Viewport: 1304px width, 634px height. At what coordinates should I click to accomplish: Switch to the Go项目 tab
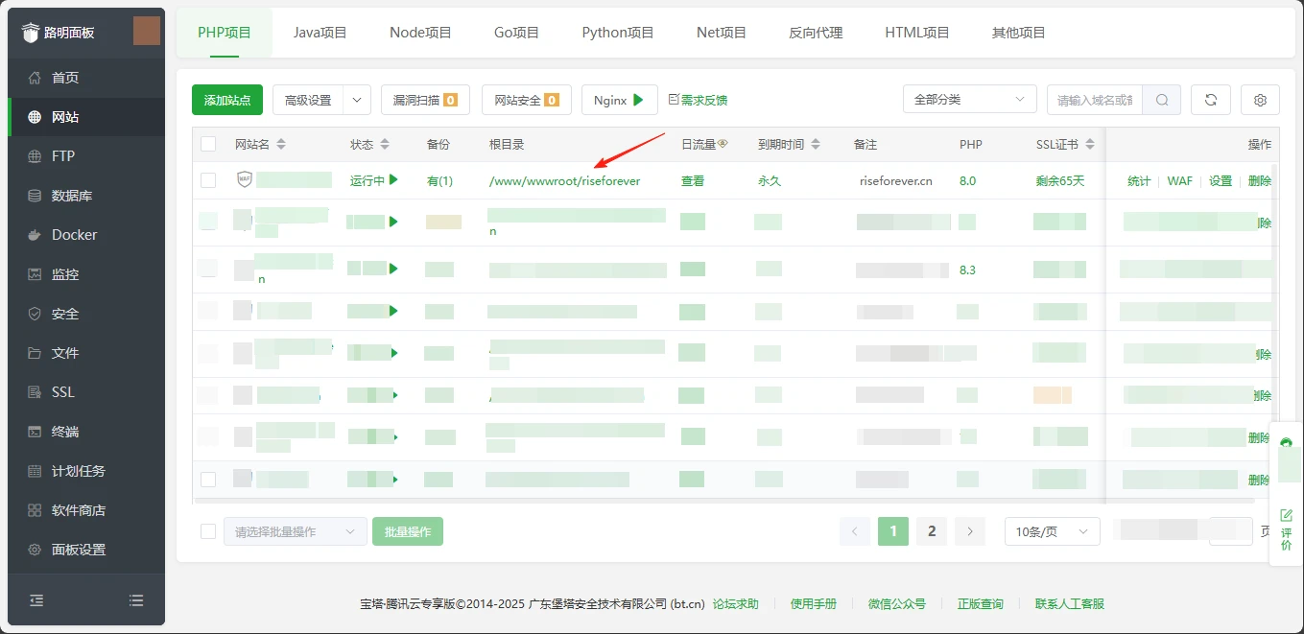(x=517, y=33)
